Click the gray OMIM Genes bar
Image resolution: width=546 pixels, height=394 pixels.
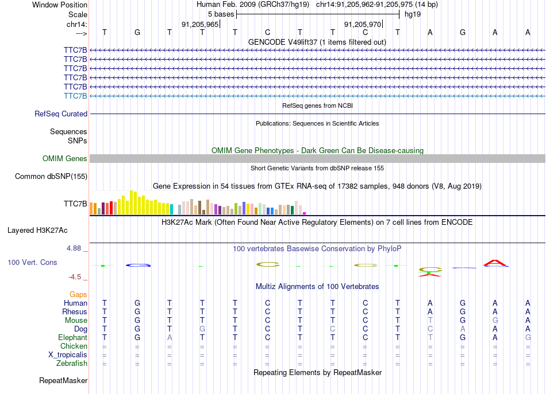[317, 158]
